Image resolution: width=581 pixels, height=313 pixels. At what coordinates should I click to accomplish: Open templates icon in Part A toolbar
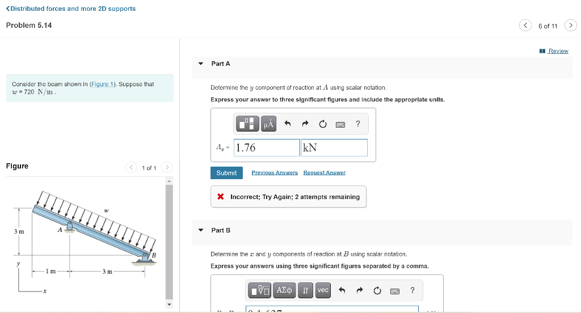[x=247, y=124]
